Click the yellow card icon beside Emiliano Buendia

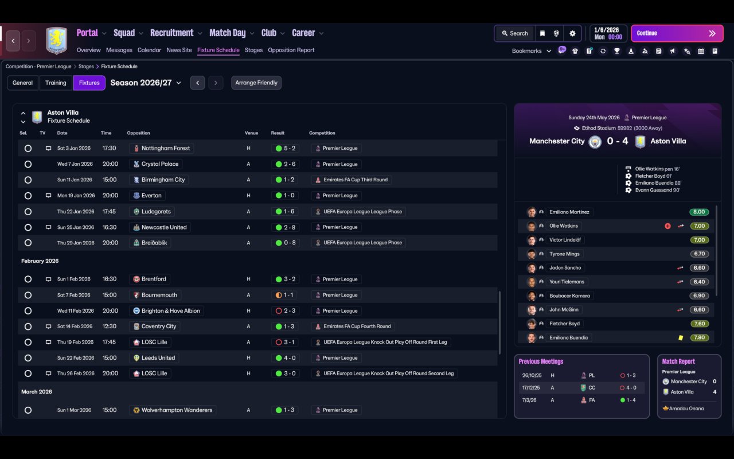(x=681, y=337)
